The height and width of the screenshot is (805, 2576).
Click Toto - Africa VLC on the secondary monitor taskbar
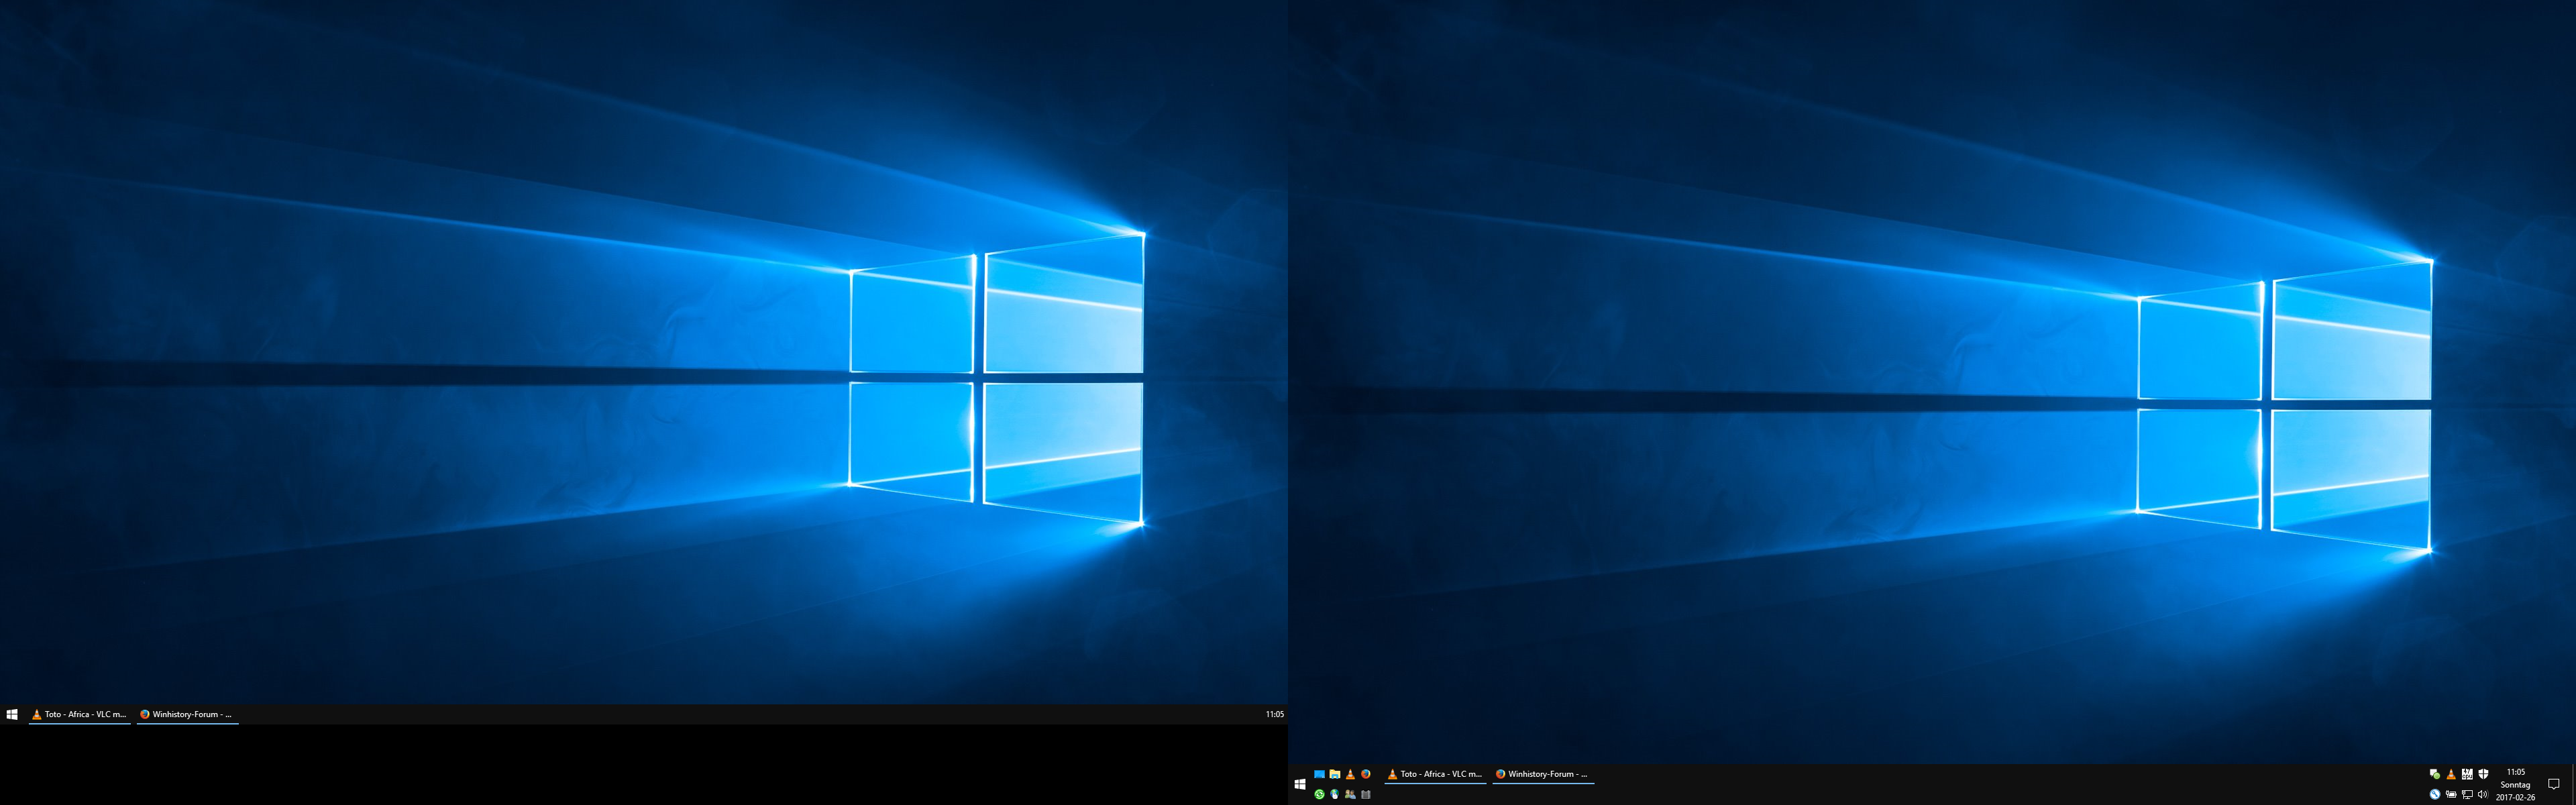(79, 714)
